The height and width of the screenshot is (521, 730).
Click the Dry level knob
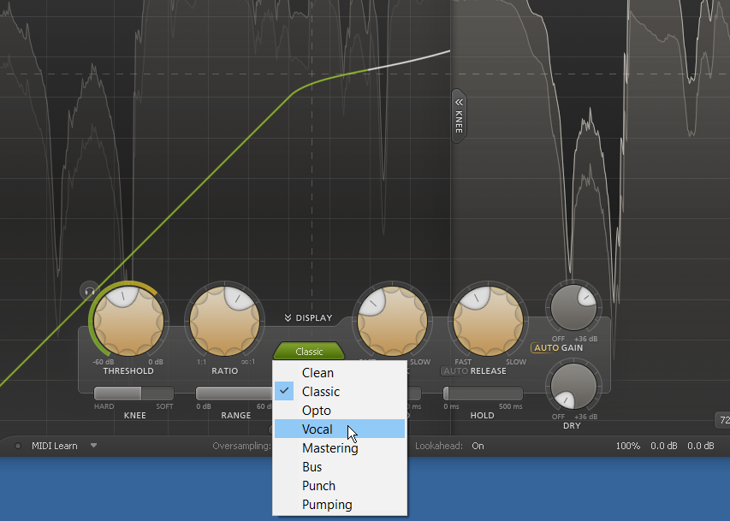(573, 386)
